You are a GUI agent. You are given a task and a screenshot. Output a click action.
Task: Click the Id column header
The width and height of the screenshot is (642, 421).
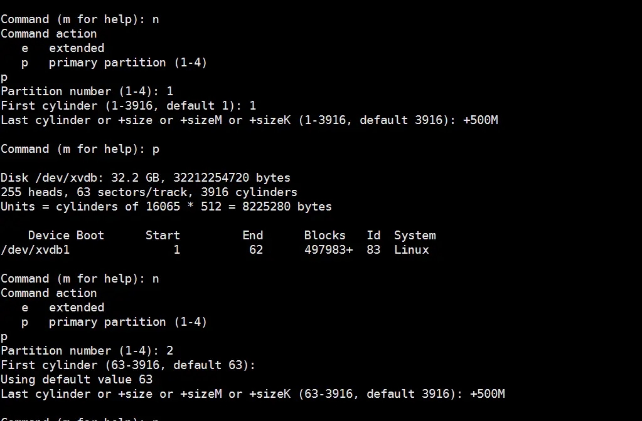coord(373,236)
